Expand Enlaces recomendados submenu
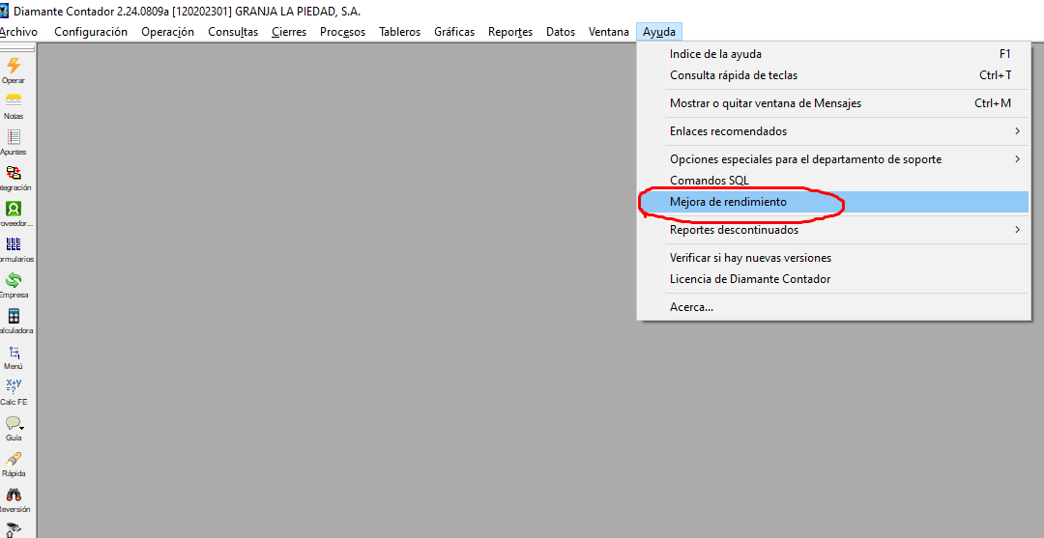This screenshot has height=538, width=1044. click(833, 131)
